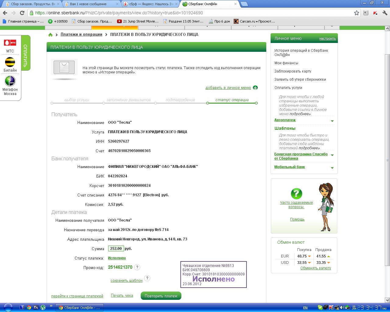This screenshot has width=390, height=312.
Task: Click the 'Исполнен' payment status link
Action: (117, 258)
